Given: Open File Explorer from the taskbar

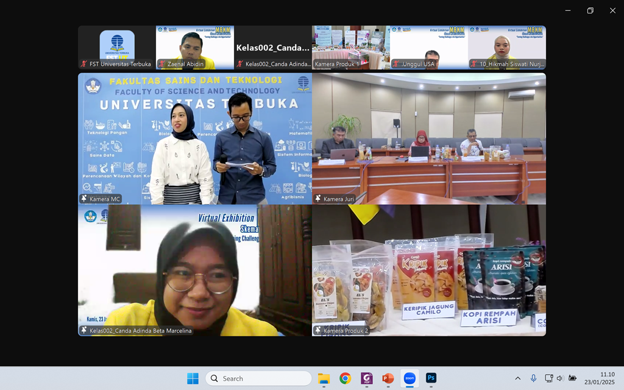Looking at the screenshot, I should 324,378.
